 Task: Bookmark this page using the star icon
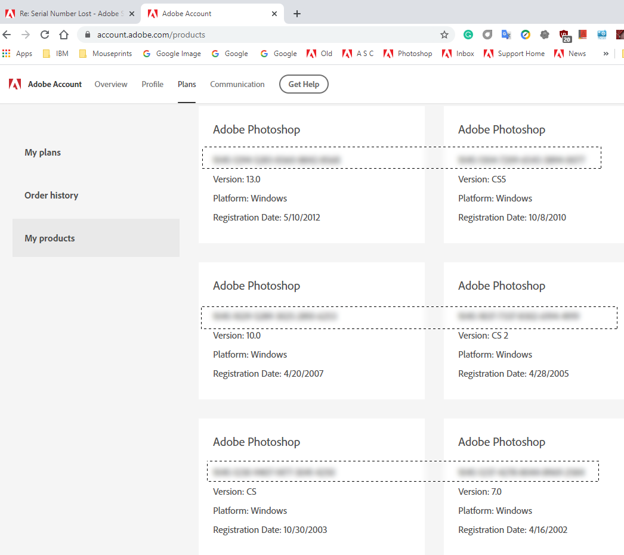coord(444,35)
